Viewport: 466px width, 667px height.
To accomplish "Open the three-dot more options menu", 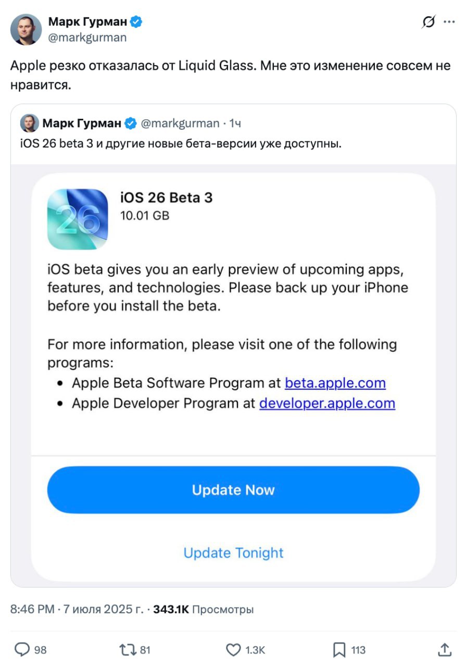I will pos(449,22).
